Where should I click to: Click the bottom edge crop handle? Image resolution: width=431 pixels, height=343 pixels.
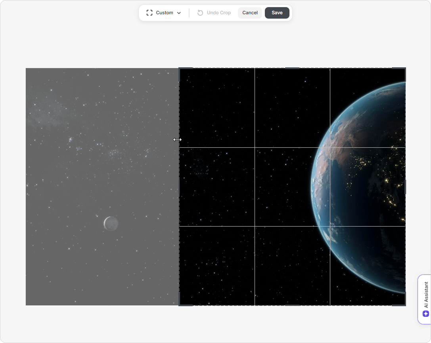click(x=292, y=305)
